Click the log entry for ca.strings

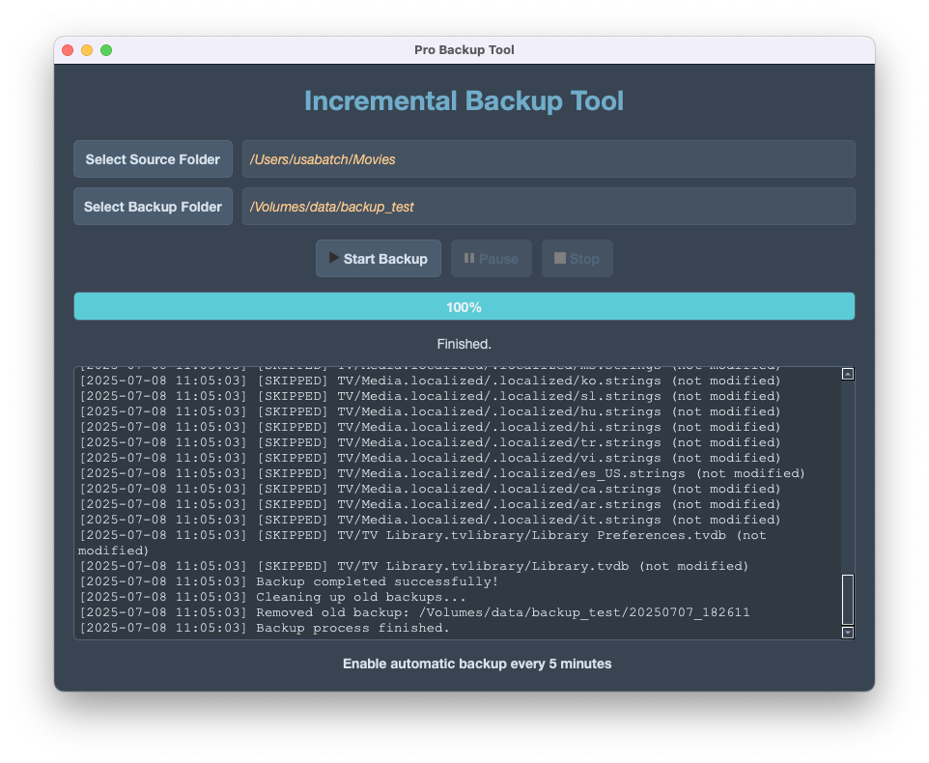tap(430, 489)
